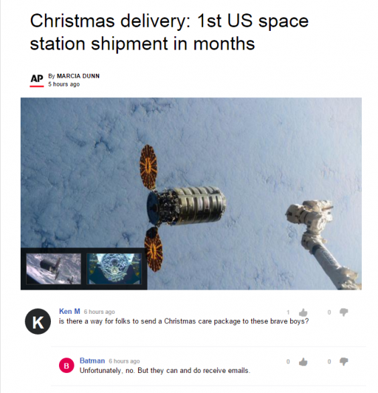Click the AP logo next to byline

[x=37, y=80]
